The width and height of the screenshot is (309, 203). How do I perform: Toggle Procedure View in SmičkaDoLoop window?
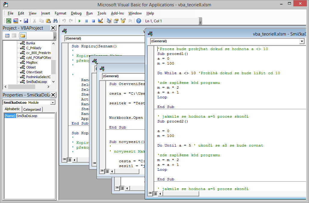click(x=150, y=193)
